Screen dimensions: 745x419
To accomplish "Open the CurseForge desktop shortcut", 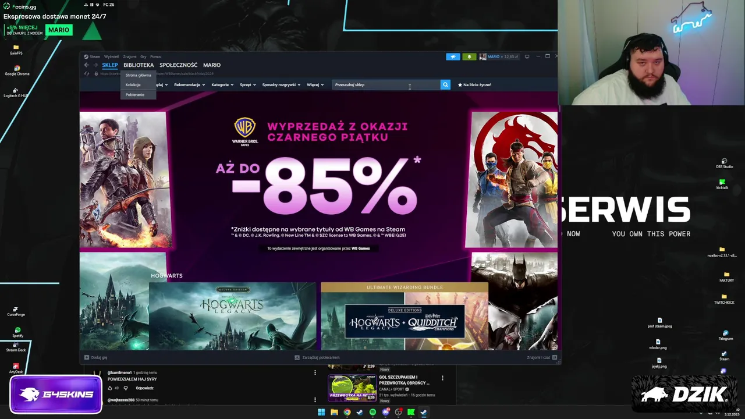I will [16, 311].
